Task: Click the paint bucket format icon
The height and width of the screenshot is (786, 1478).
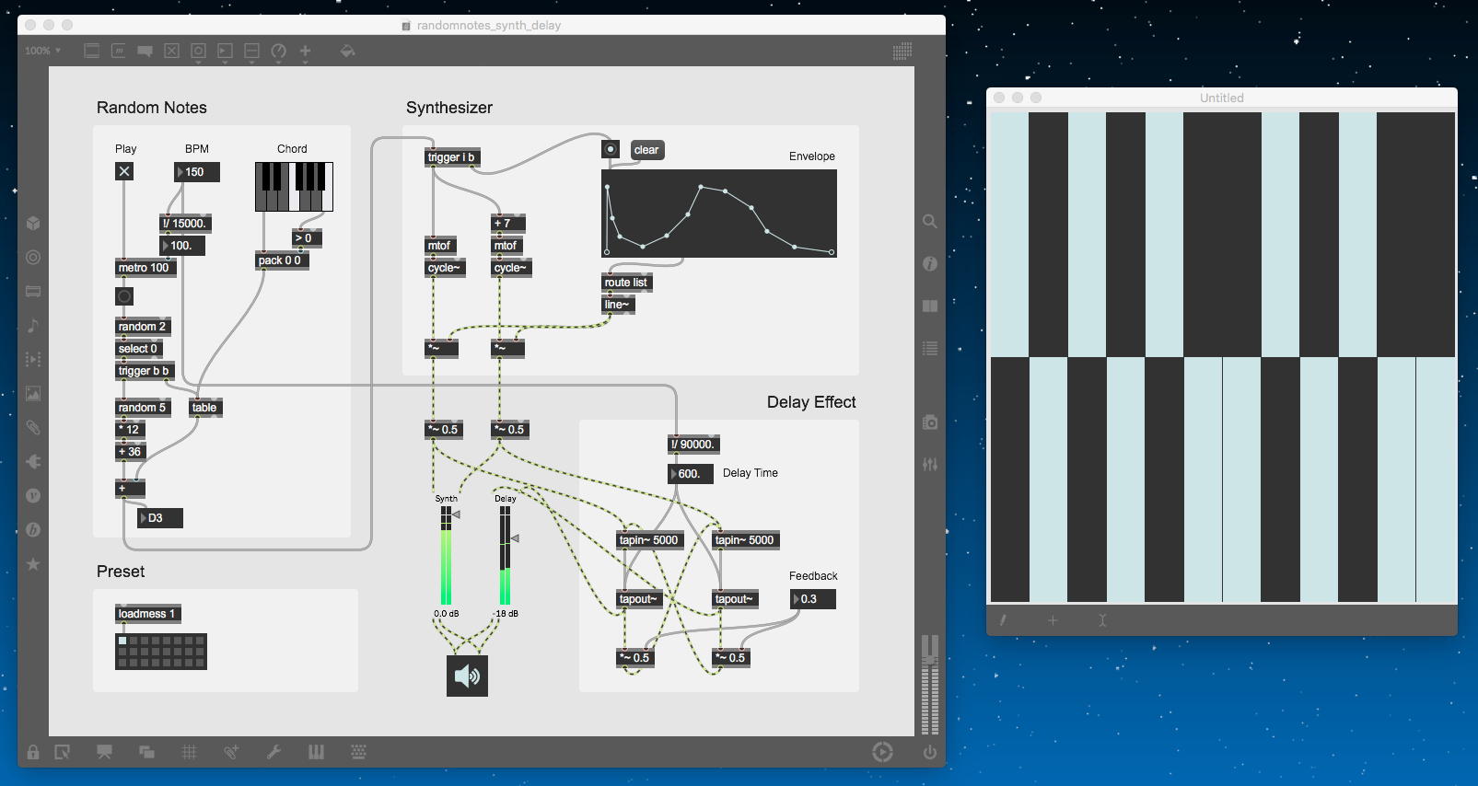Action: tap(347, 52)
